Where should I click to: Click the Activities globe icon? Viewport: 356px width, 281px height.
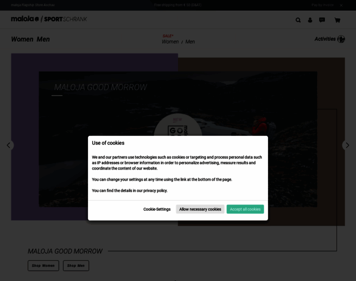(x=341, y=39)
